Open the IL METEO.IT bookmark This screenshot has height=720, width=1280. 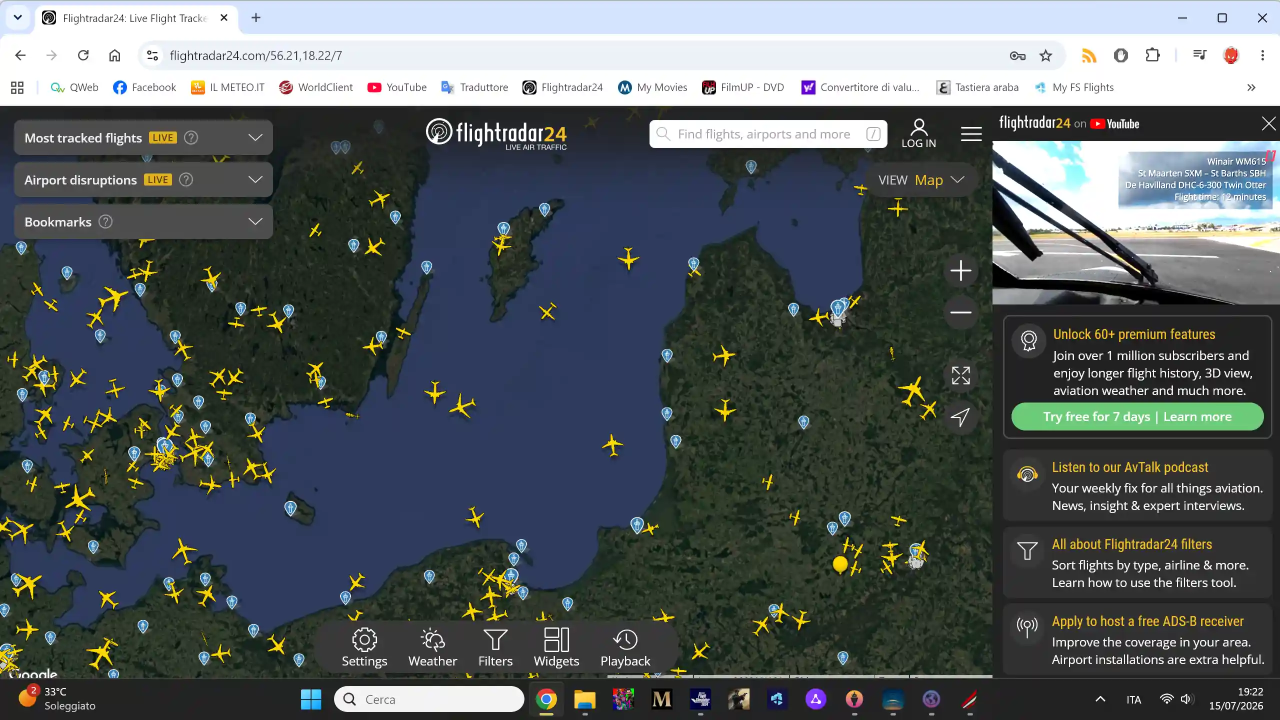pos(227,87)
